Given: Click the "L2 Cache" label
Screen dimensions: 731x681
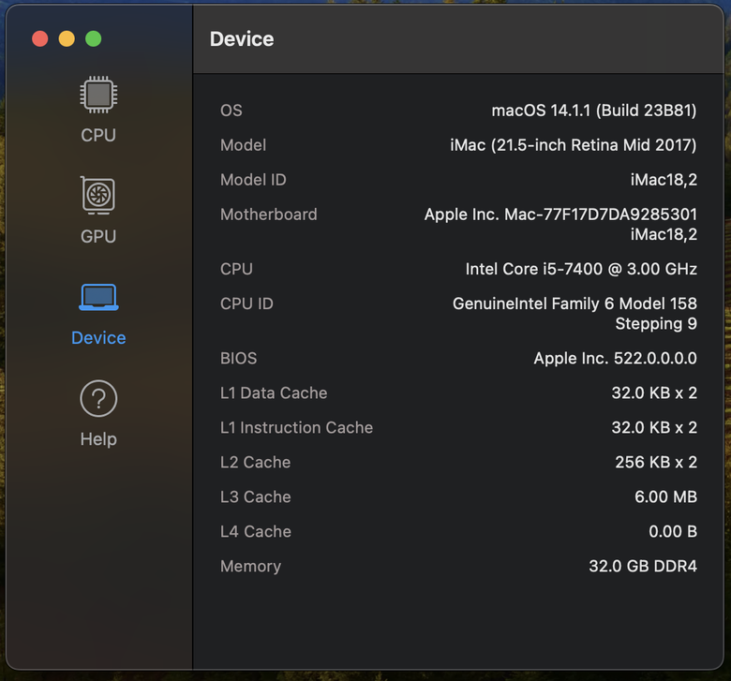Looking at the screenshot, I should (256, 462).
